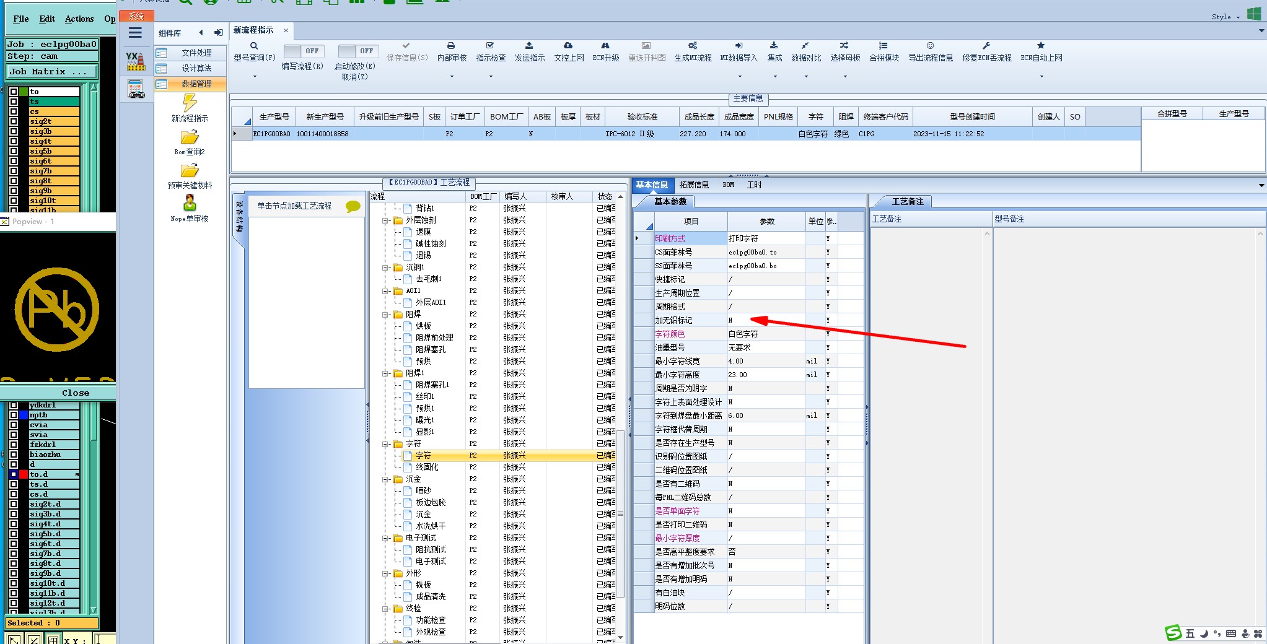Viewport: 1267px width, 644px height.
Task: Toggle the 编写流程(R) OFF switch
Action: (303, 51)
